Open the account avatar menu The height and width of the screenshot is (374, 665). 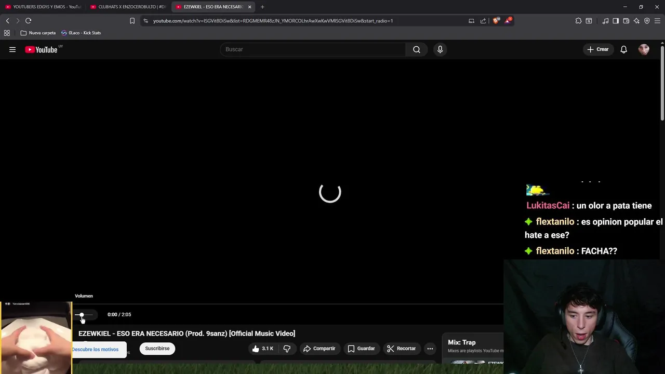tap(644, 49)
